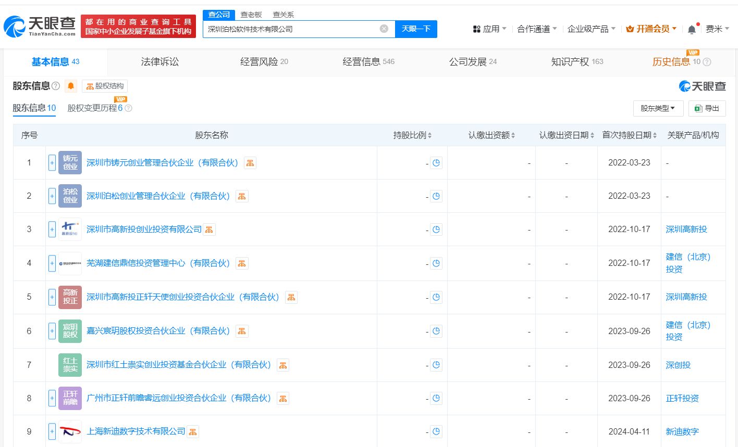View holding ratio chart for 嘉兴宸玥股权投资 row
The height and width of the screenshot is (447, 738).
coord(436,331)
